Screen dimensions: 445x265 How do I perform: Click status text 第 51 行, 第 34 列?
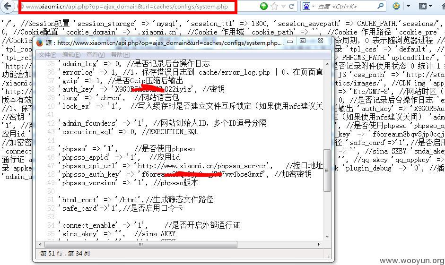click(x=65, y=253)
